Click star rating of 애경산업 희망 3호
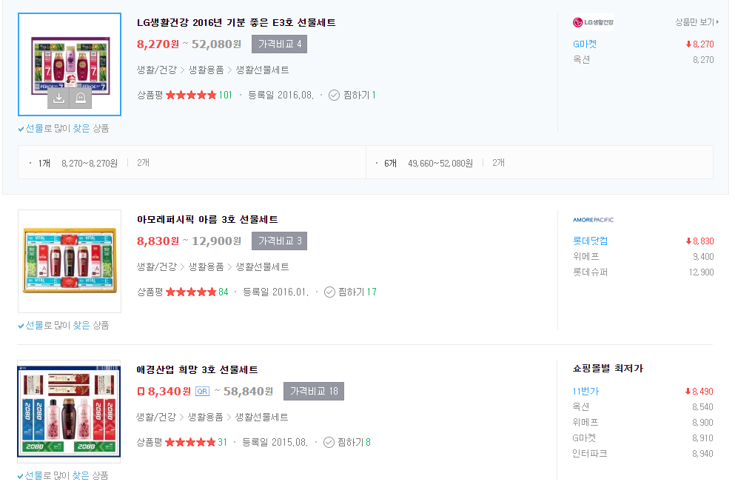Screen dimensions: 735x496 click(190, 442)
